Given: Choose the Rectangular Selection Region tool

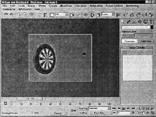Looking at the screenshot, I should (52, 15).
